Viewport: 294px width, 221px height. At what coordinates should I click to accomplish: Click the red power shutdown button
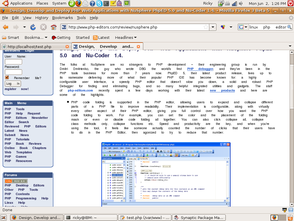(291, 3)
